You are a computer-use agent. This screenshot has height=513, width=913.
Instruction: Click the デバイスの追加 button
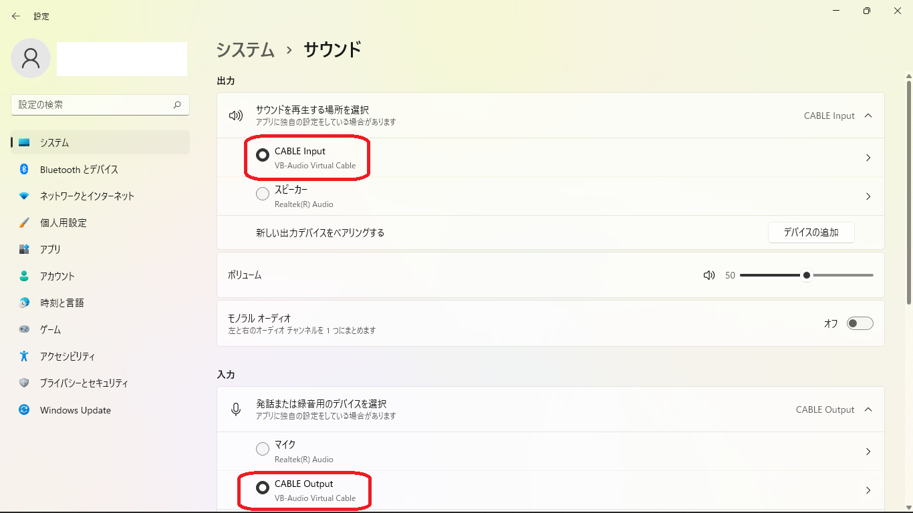tap(811, 232)
